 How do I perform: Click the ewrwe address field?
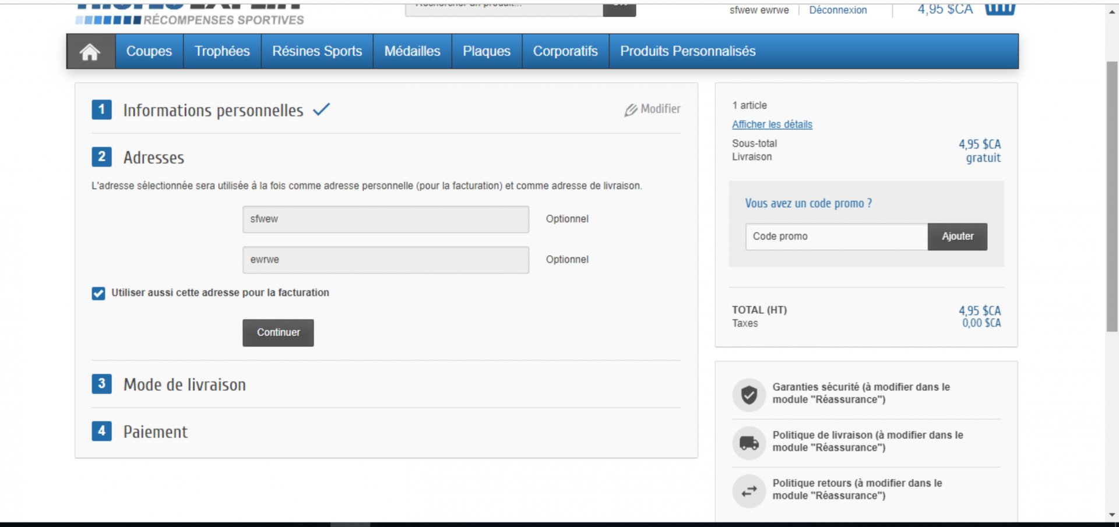tap(386, 260)
